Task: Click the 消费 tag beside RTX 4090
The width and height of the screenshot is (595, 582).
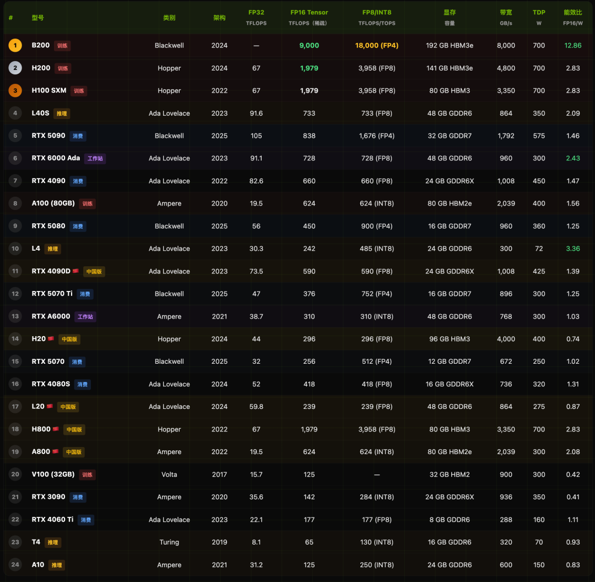Action: coord(78,181)
